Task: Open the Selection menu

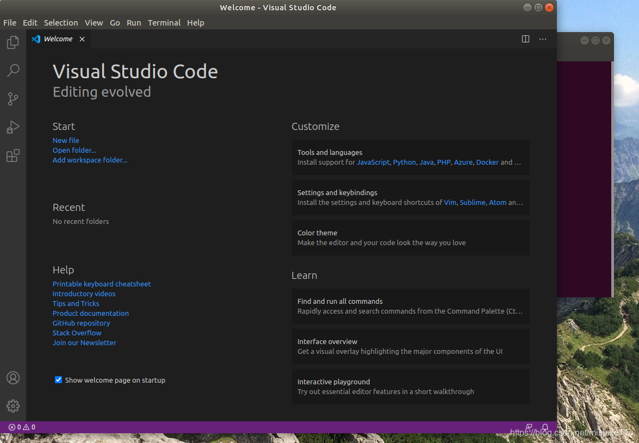Action: click(61, 23)
